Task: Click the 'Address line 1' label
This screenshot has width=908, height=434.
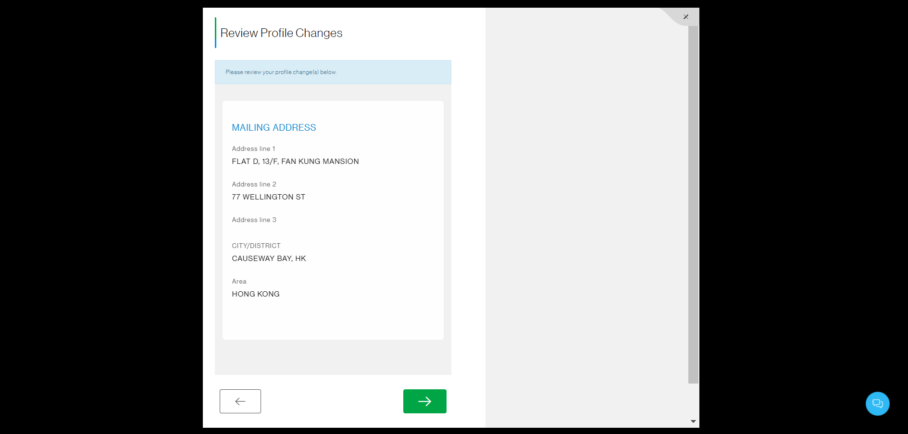Action: 253,149
